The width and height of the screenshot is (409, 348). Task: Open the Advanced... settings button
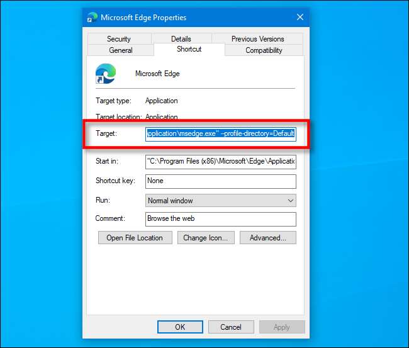(x=268, y=238)
